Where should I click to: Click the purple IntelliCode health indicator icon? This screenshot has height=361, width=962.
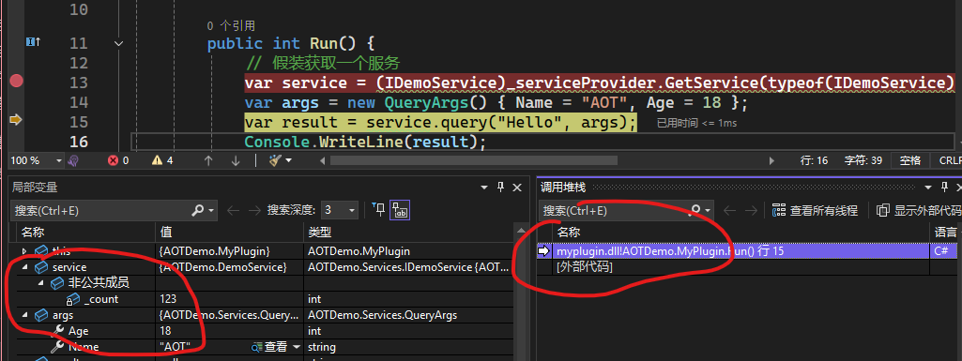coord(73,160)
